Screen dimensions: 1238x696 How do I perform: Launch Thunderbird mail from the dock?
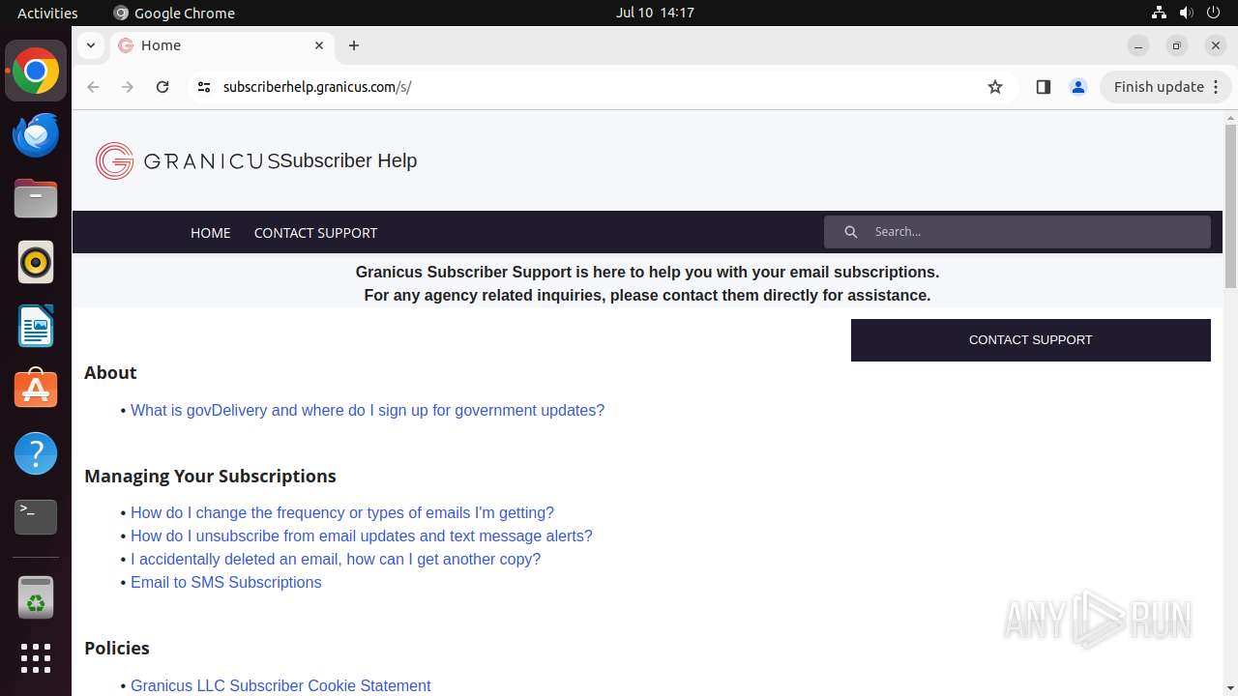(x=36, y=135)
